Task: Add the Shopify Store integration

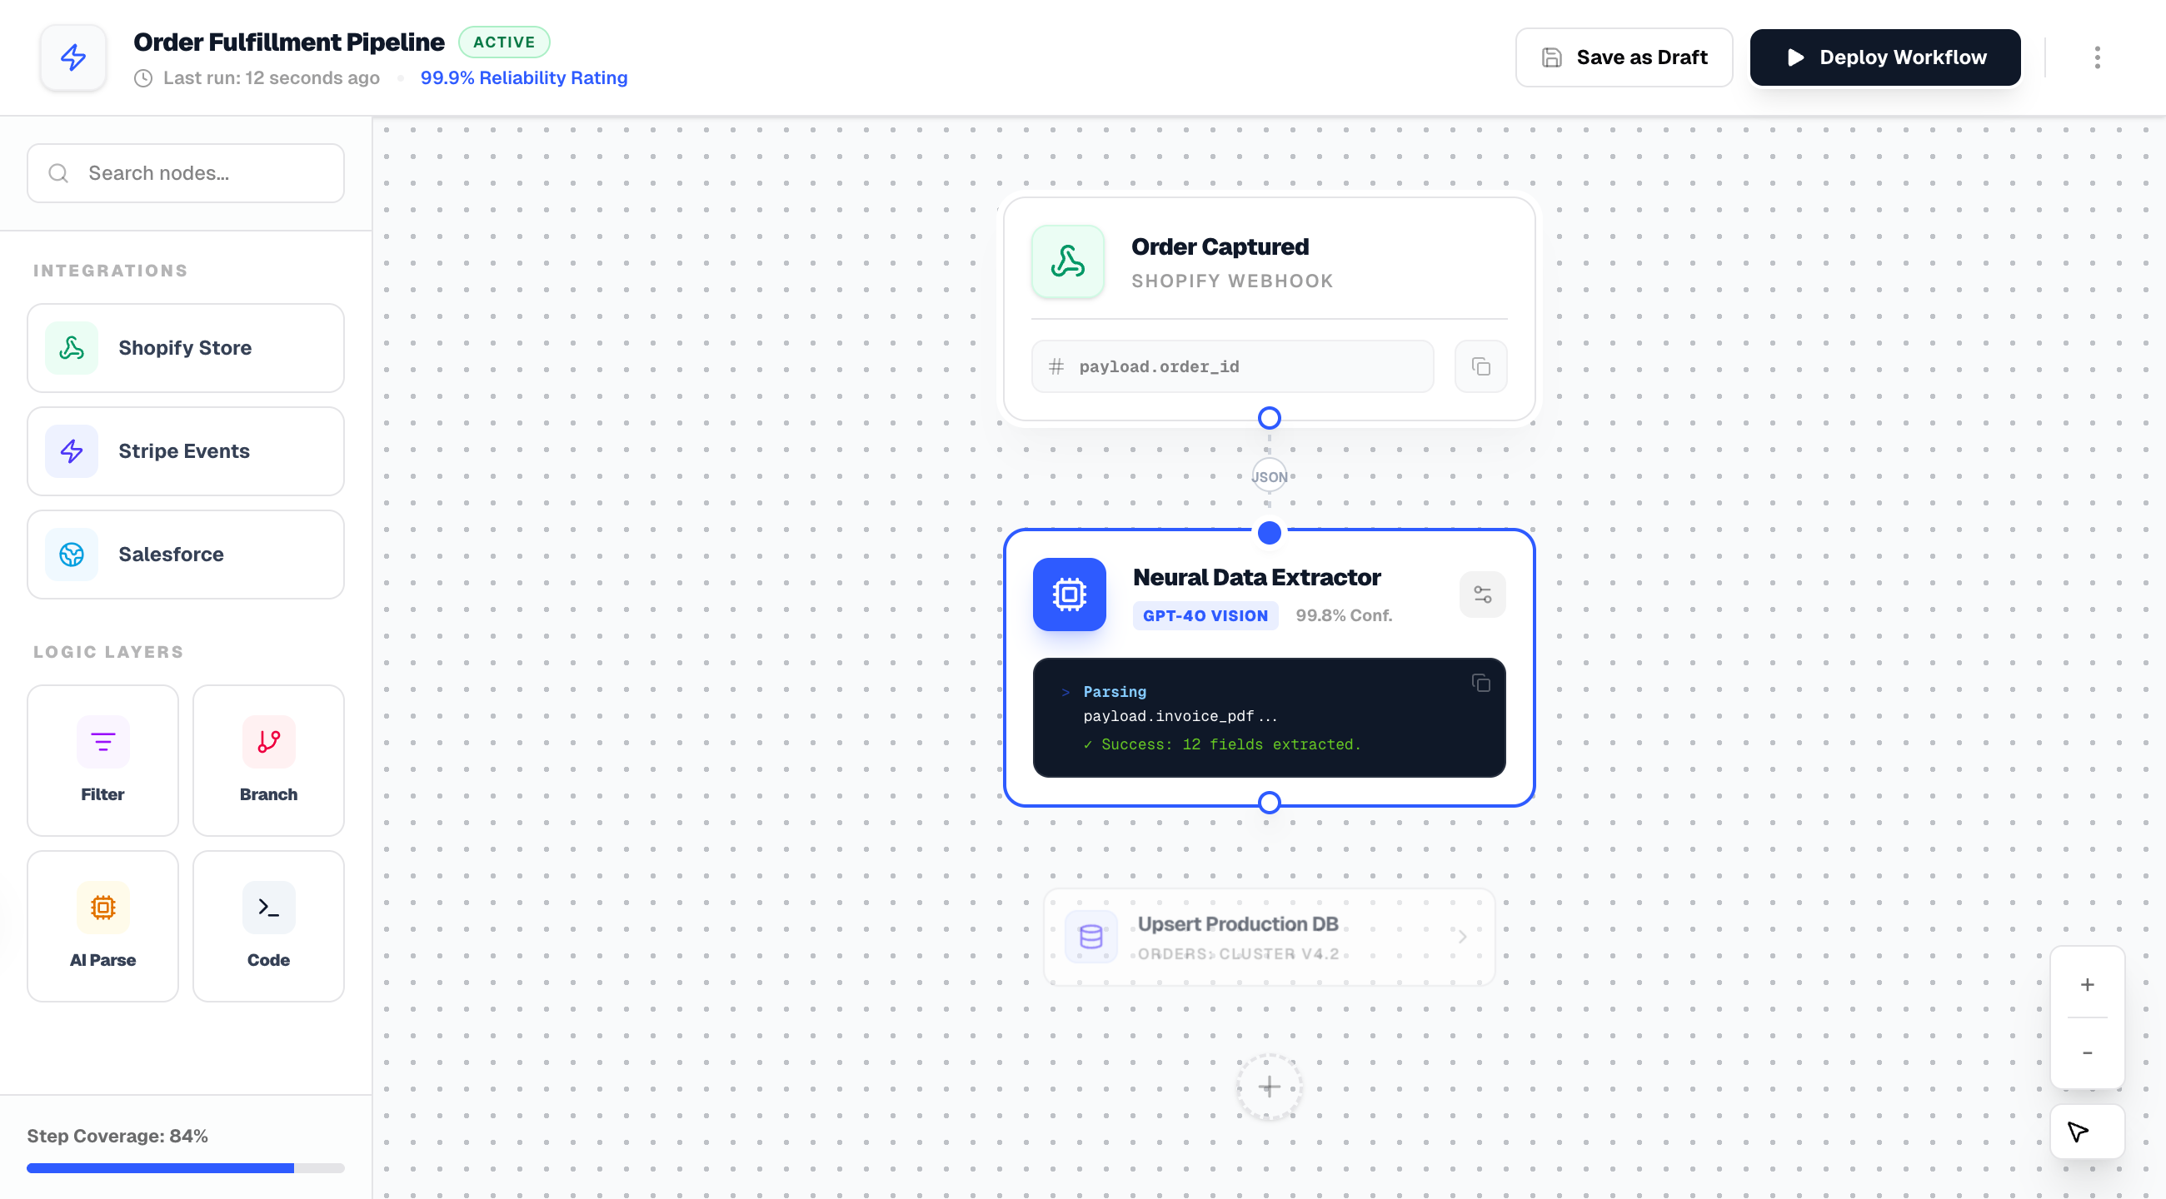Action: pyautogui.click(x=186, y=348)
